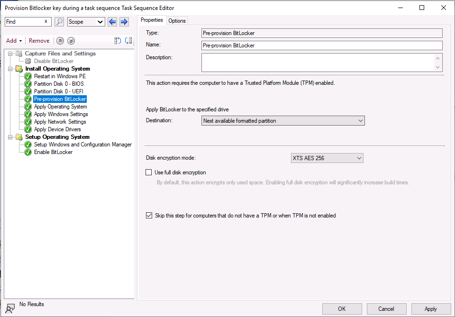
Task: Select the Disable BitLocker step
Action: [54, 61]
